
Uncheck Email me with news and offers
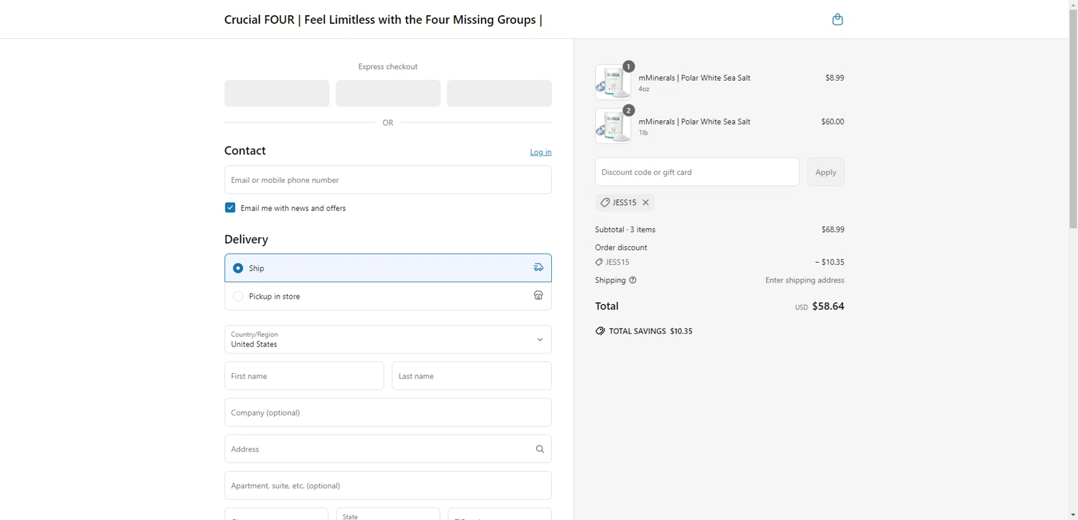230,208
